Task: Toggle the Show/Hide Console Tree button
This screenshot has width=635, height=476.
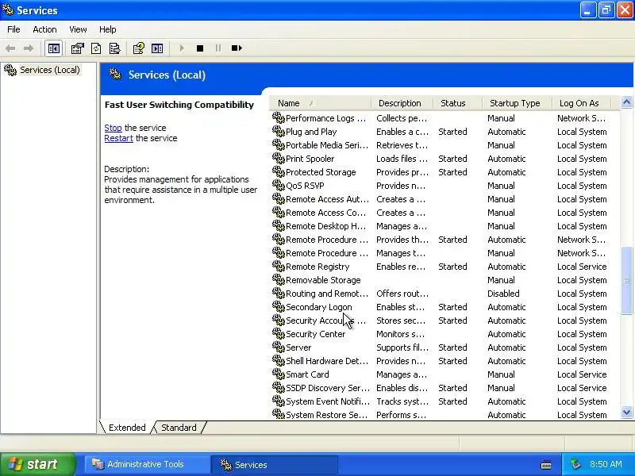Action: click(x=53, y=48)
